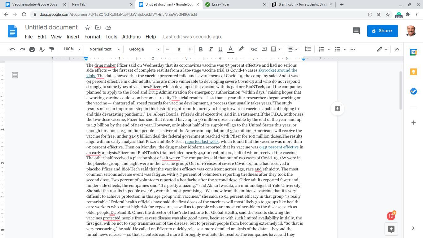This screenshot has height=238, width=423.
Task: Click the Explore button at bottom right
Action: pos(391,229)
